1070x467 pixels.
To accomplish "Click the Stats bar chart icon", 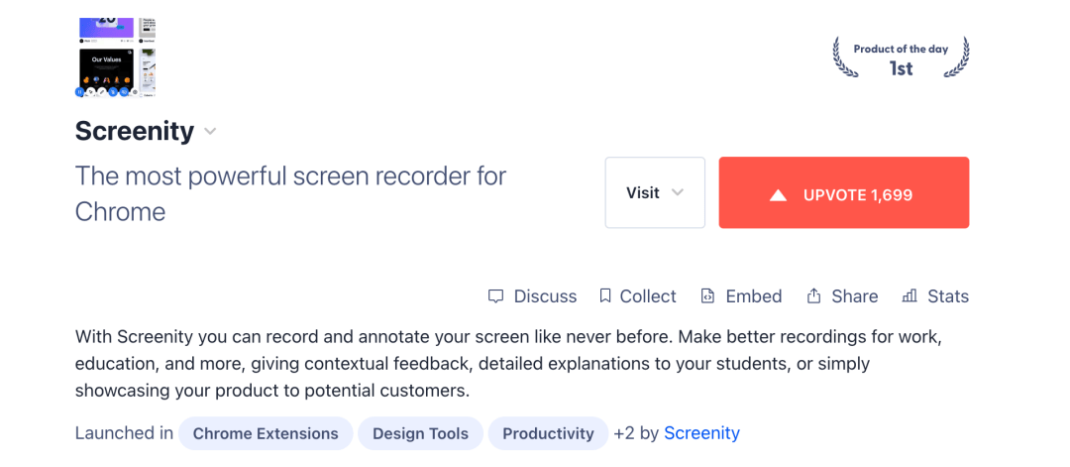I will point(909,296).
